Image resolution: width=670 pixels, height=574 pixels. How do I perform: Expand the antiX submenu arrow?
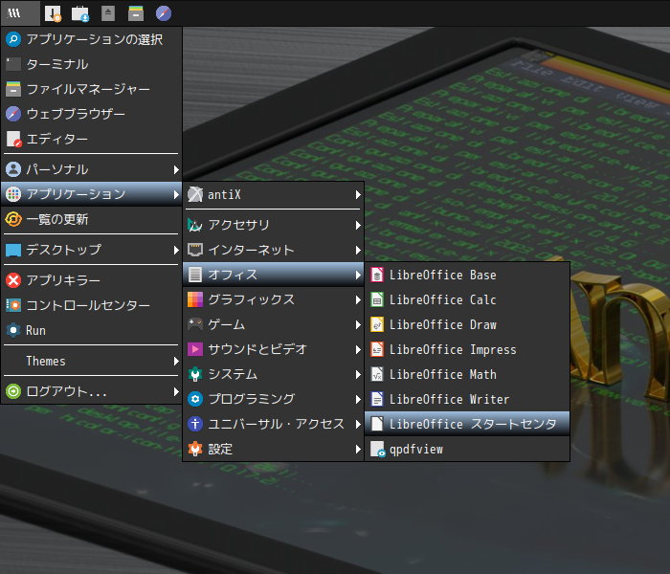pos(358,195)
